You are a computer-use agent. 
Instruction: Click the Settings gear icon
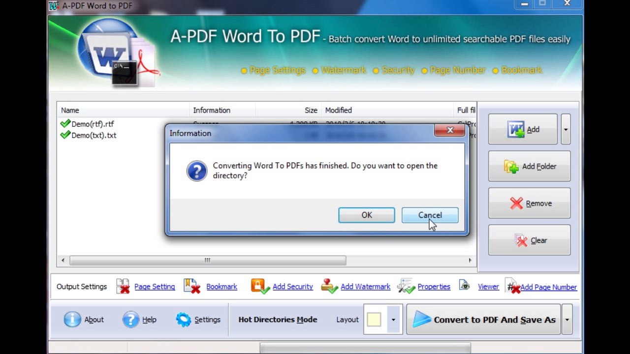(x=184, y=320)
